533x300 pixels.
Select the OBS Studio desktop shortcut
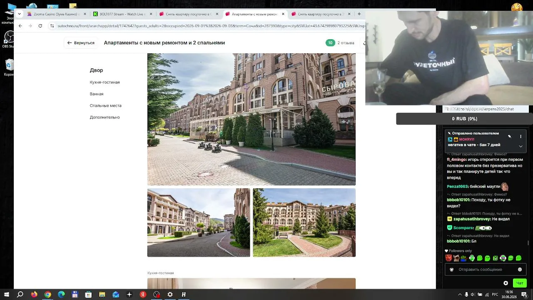8,40
